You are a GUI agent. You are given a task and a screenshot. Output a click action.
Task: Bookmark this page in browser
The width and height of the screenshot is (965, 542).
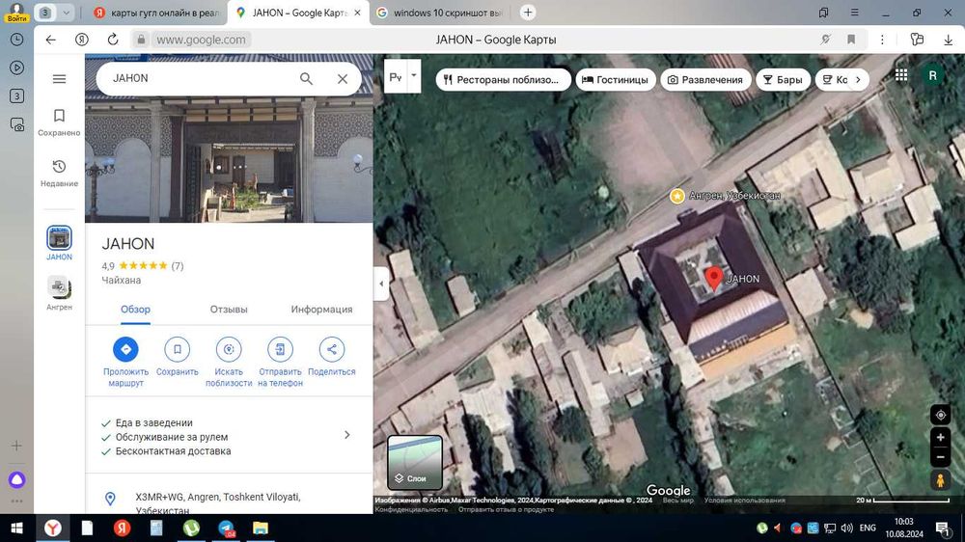pyautogui.click(x=851, y=40)
